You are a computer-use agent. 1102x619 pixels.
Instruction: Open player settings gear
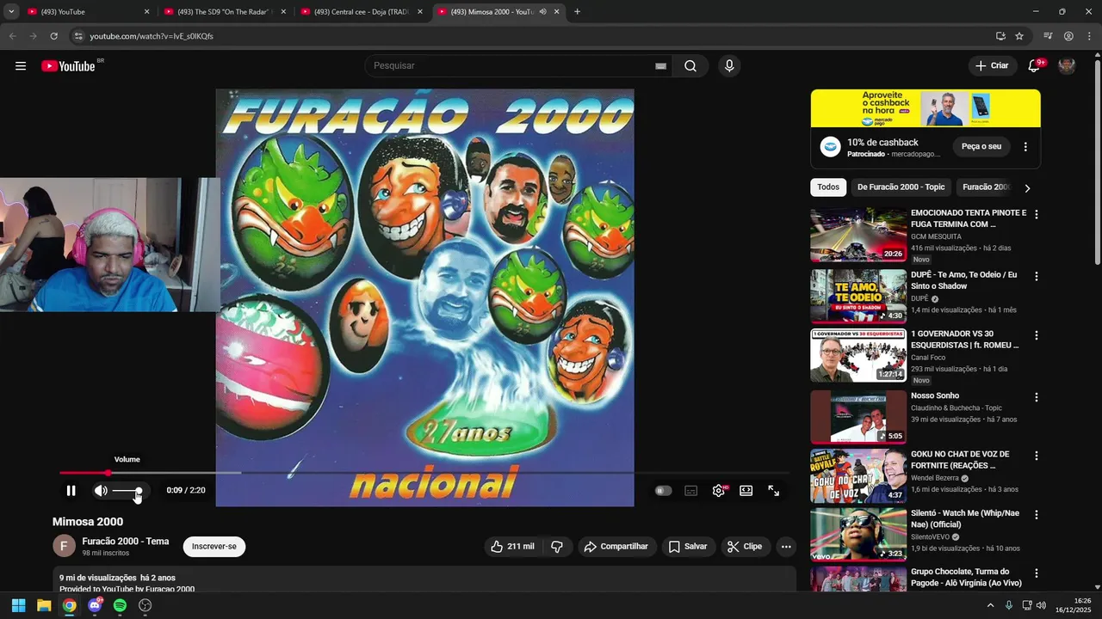coord(719,491)
